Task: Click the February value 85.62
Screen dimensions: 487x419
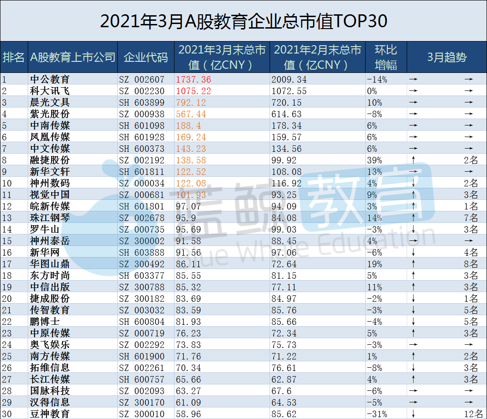Action: [x=284, y=414]
